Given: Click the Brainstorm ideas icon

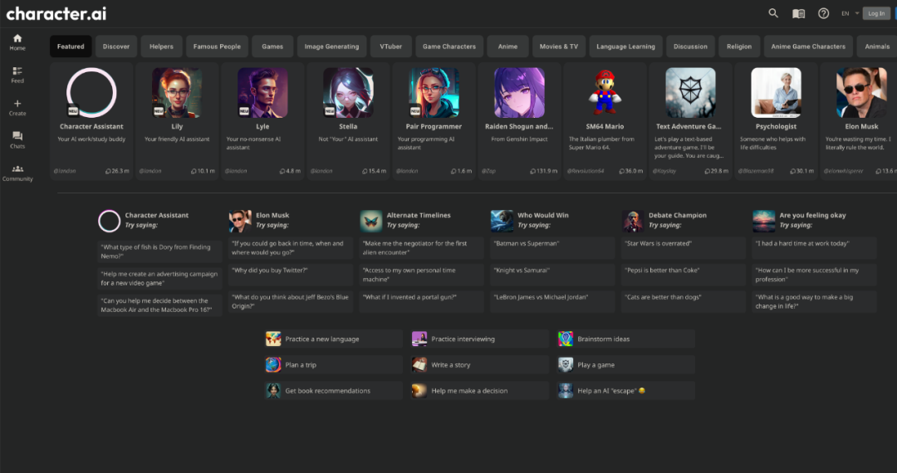Looking at the screenshot, I should pos(566,339).
